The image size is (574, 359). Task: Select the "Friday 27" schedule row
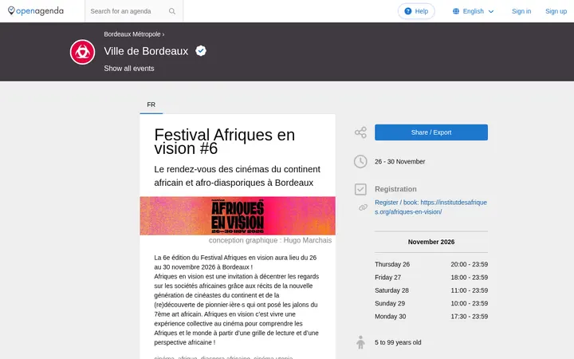point(431,278)
